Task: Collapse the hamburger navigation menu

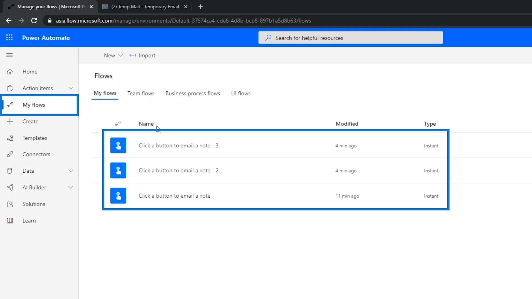Action: tap(9, 55)
